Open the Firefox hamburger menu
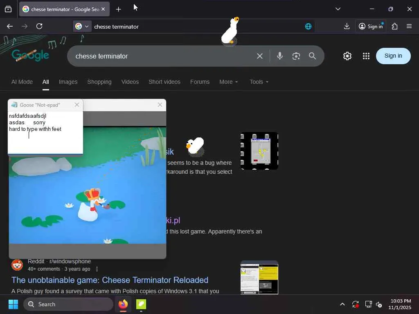Screen dimensions: 419x314 409,26
